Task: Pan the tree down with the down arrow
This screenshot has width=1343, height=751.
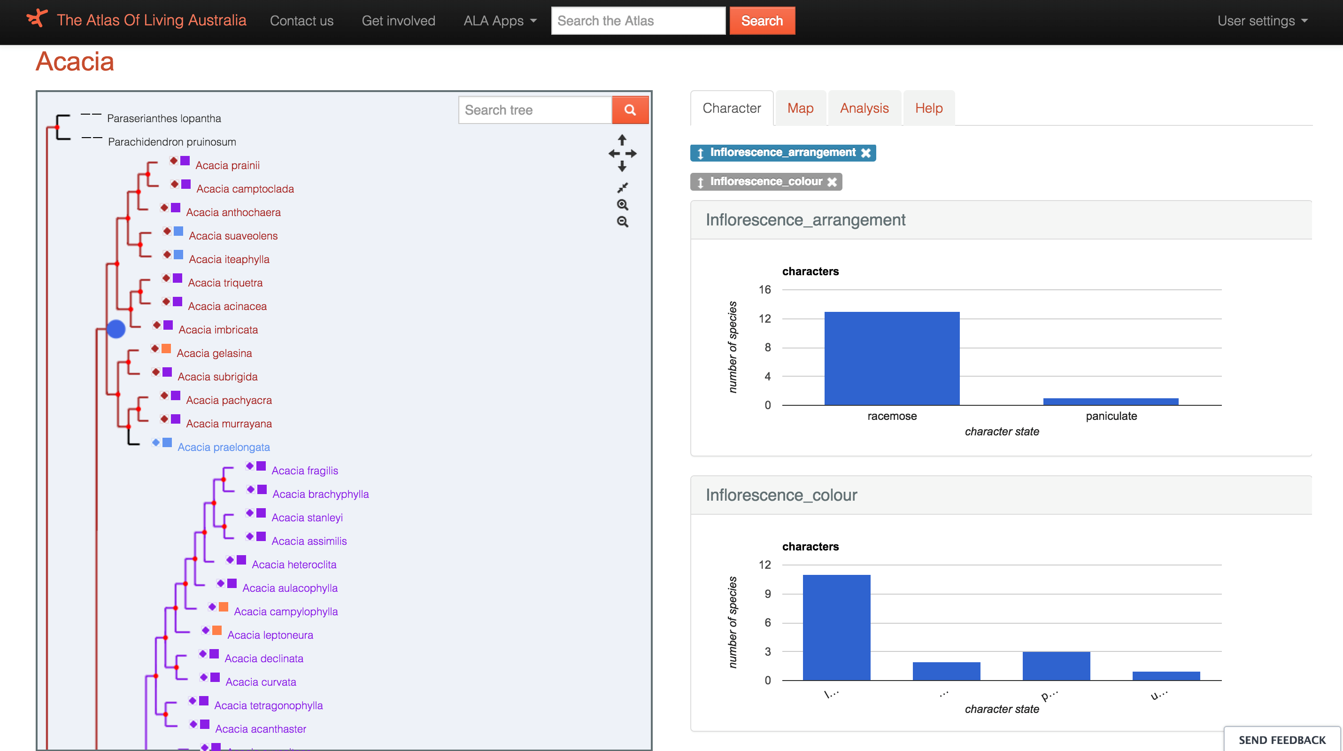Action: [x=622, y=167]
